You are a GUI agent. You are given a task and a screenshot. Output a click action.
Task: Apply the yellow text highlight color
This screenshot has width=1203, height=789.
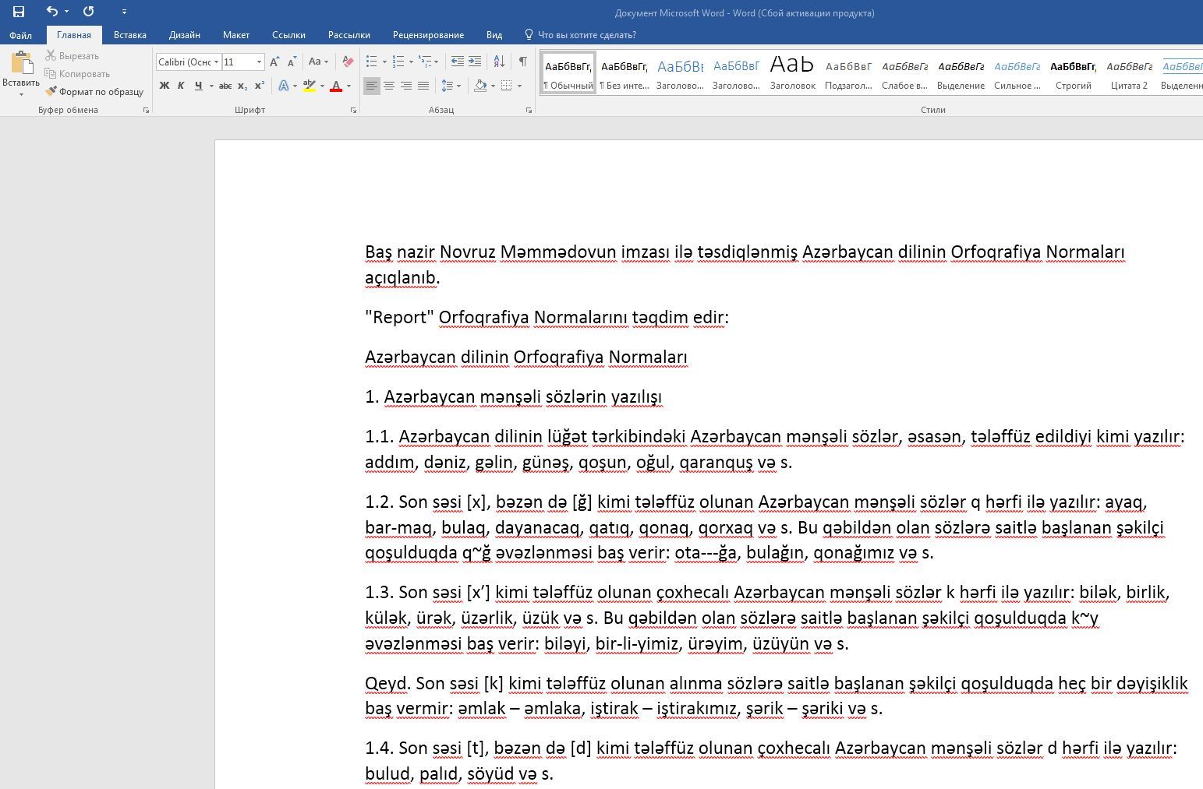point(310,86)
